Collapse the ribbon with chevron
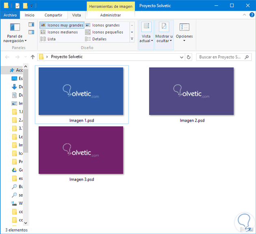 (x=244, y=15)
